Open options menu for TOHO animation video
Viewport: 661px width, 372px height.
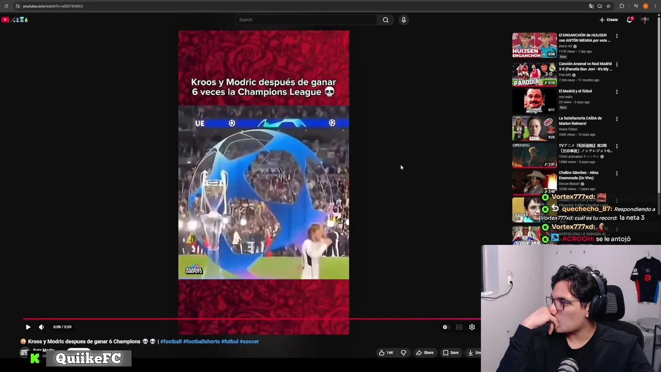617,146
